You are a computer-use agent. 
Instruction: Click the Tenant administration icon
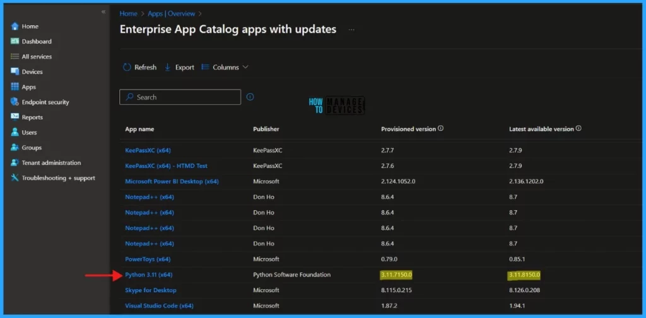click(15, 162)
